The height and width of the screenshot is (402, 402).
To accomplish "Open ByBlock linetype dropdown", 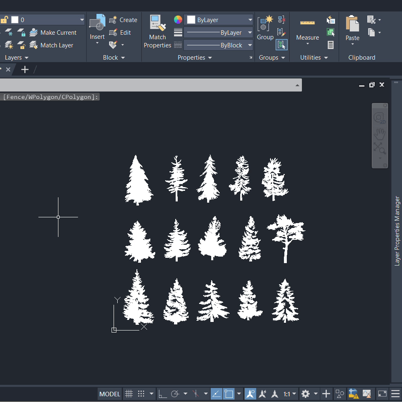I will [250, 45].
